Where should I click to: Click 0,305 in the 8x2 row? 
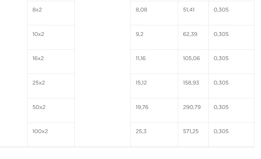(x=221, y=10)
